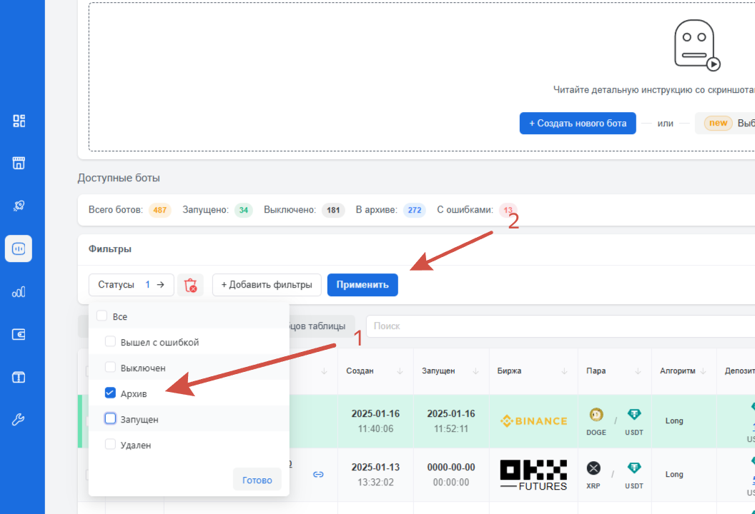The width and height of the screenshot is (755, 514).
Task: Apply filters with the Применить button
Action: coord(362,285)
